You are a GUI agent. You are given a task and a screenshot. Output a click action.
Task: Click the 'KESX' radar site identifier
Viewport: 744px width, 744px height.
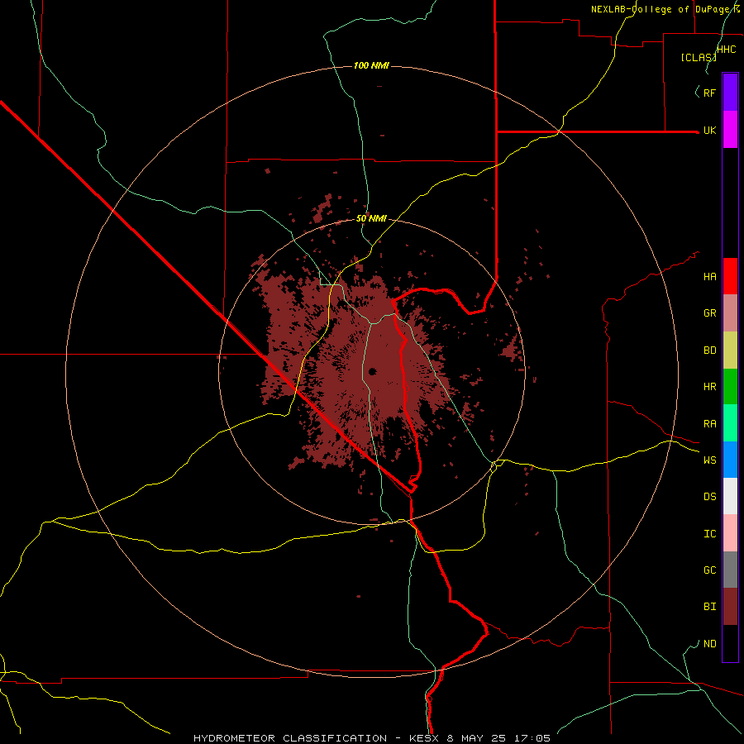point(423,738)
